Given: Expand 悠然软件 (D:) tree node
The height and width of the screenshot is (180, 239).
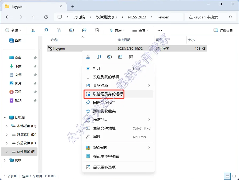Looking at the screenshot, I should tap(7, 135).
